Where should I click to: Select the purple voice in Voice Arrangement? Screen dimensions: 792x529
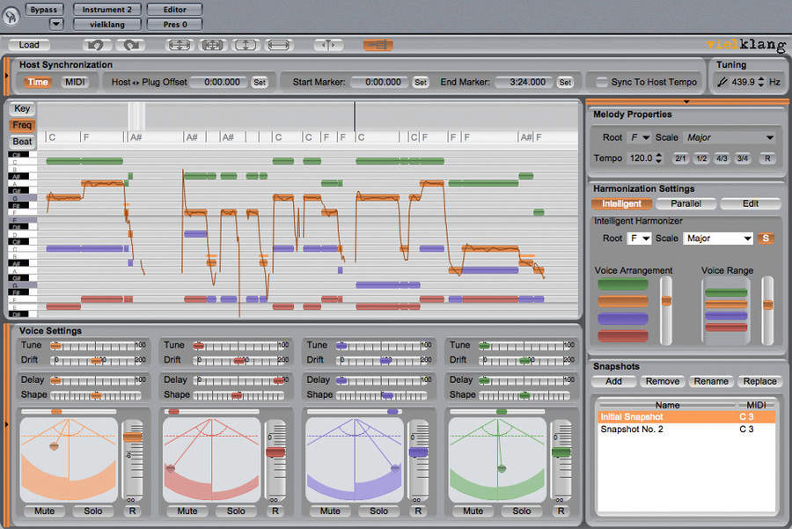623,319
